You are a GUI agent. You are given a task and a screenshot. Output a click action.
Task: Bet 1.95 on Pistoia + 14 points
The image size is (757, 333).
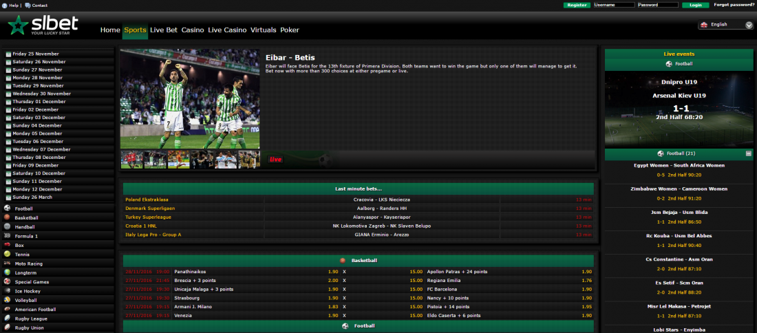(586, 306)
